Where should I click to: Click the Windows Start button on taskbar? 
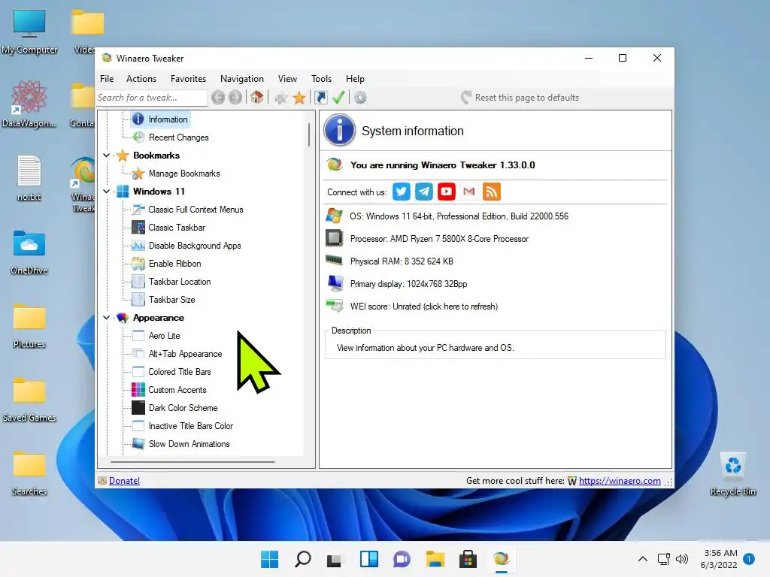coord(269,559)
